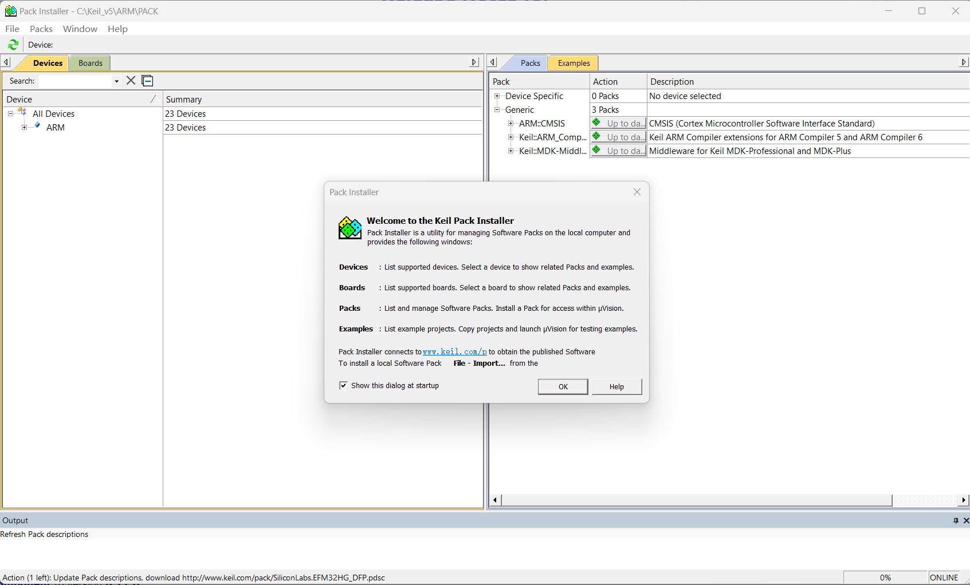
Task: Click OK in the Welcome dialog
Action: 563,387
